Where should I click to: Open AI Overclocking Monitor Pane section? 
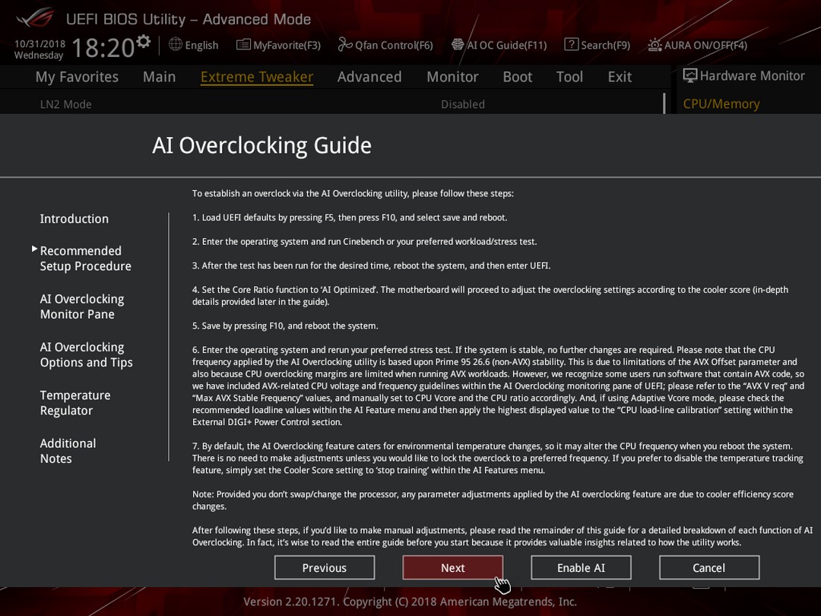82,306
